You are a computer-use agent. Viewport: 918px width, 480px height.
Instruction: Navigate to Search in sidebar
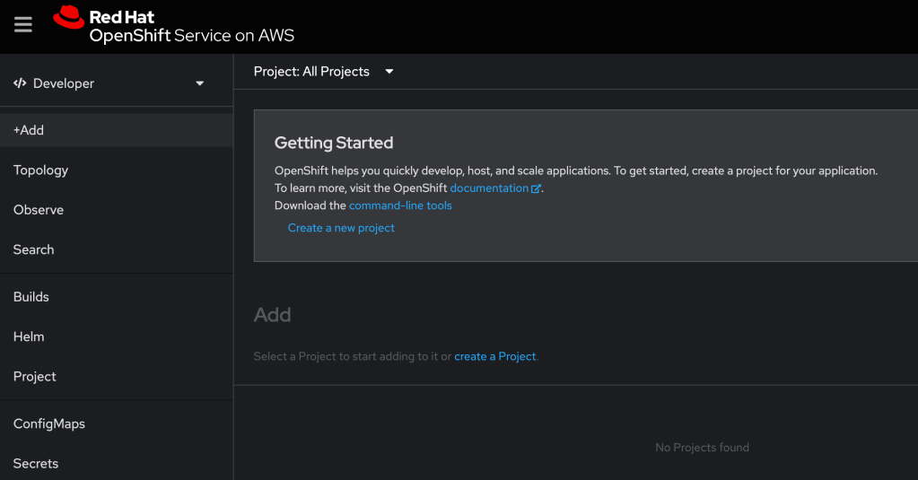coord(33,249)
